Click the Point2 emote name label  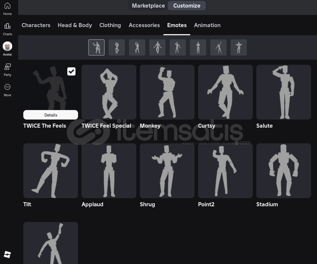coord(206,204)
